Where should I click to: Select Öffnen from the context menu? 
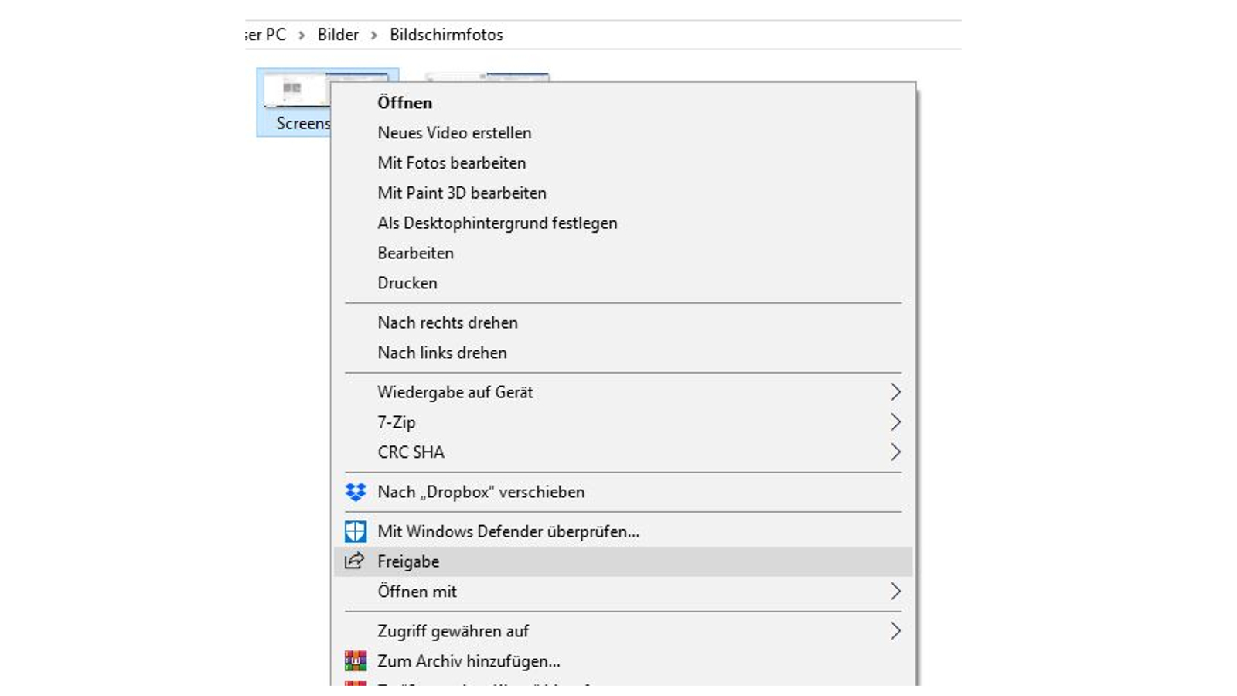404,102
